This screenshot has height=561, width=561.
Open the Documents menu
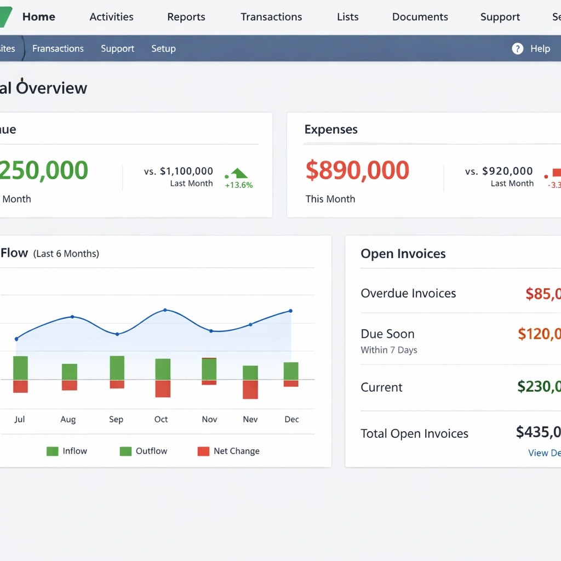(420, 17)
